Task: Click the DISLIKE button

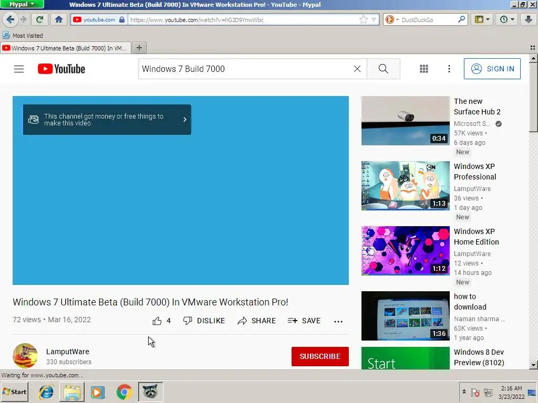Action: 204,321
